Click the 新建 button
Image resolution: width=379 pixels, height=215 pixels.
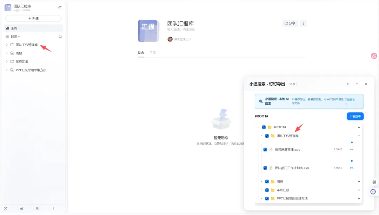pyautogui.click(x=33, y=18)
